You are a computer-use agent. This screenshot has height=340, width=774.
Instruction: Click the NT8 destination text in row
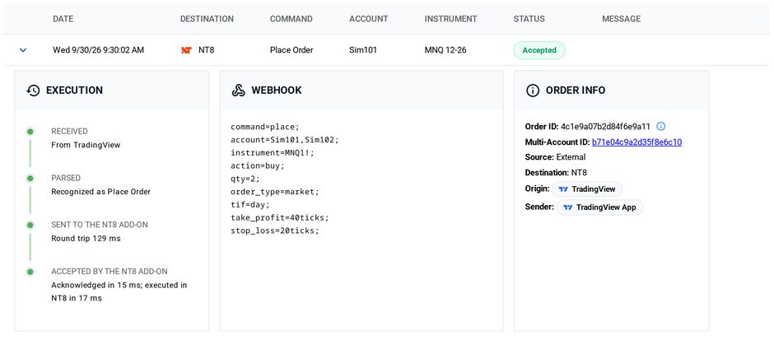click(207, 50)
